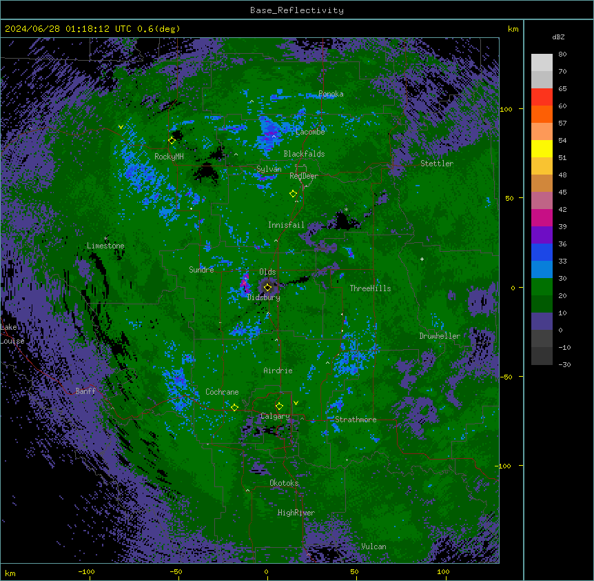Click the Okotoks city label

[x=284, y=483]
